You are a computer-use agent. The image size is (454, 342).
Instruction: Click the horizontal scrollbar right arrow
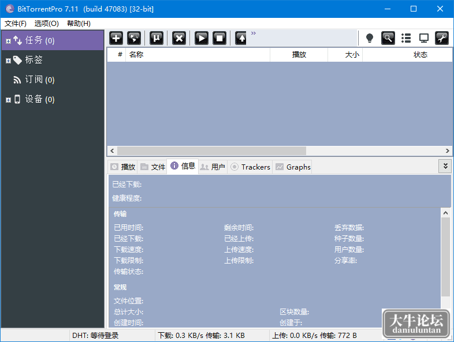tap(447, 151)
